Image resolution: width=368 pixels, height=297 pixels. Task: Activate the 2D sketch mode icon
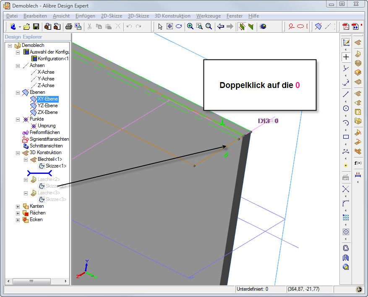click(346, 43)
